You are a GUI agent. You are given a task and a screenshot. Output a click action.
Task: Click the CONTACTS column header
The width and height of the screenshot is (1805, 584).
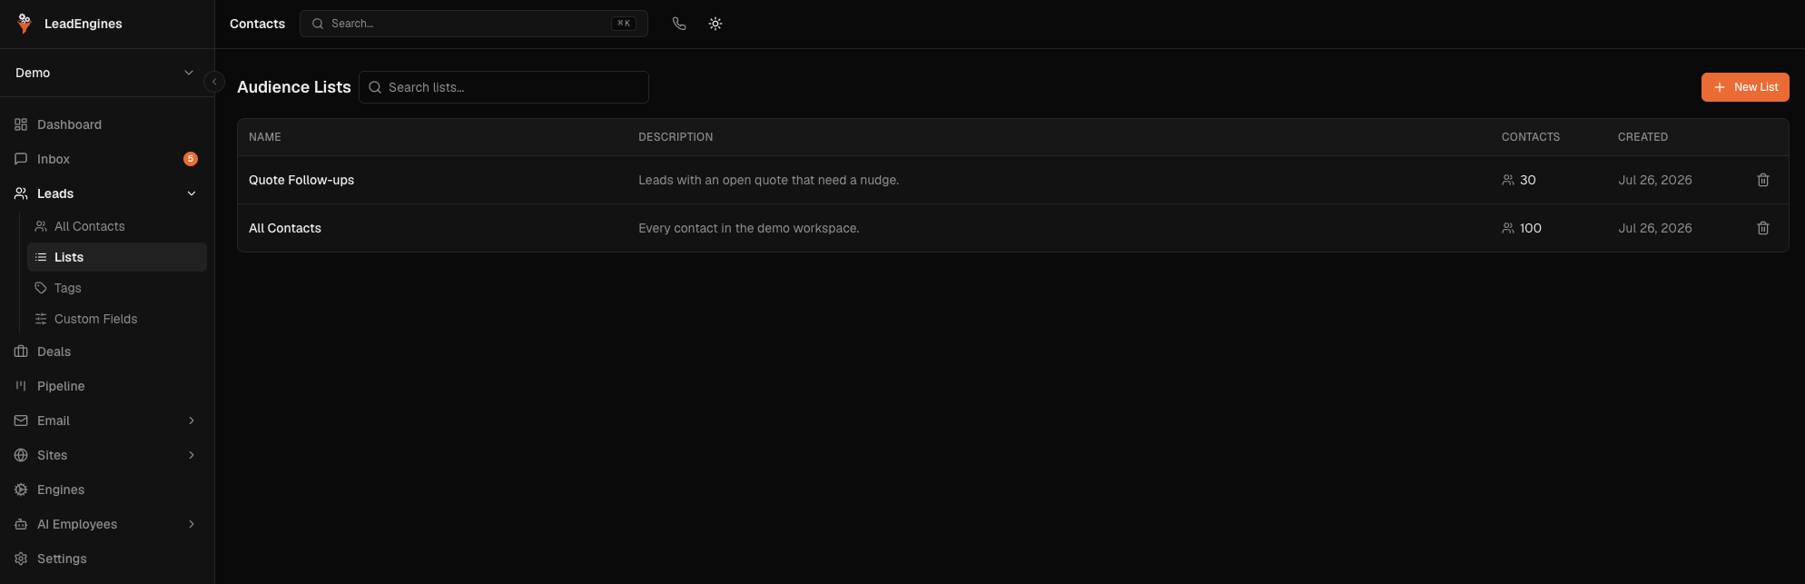pos(1531,137)
